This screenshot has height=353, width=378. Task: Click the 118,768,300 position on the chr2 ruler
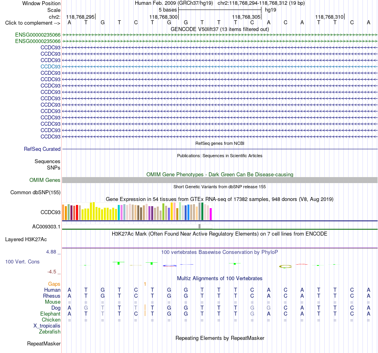164,17
